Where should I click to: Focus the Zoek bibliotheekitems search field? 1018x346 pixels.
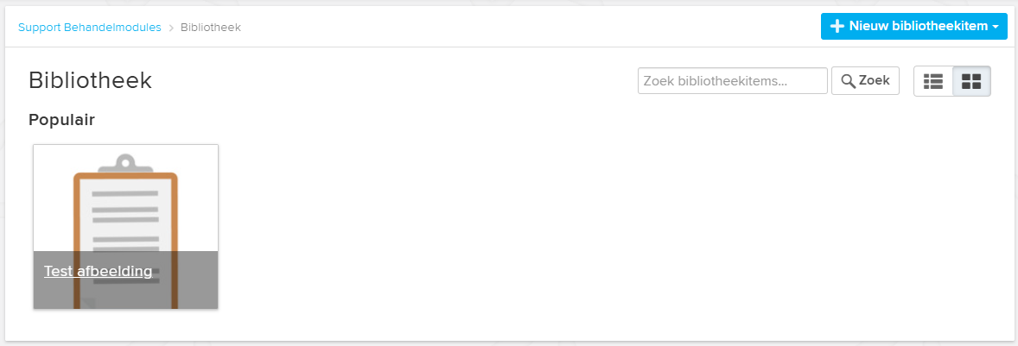click(732, 81)
